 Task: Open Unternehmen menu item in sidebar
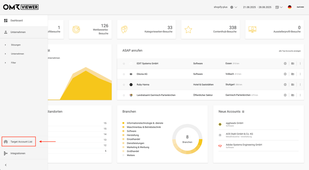[x=18, y=32]
